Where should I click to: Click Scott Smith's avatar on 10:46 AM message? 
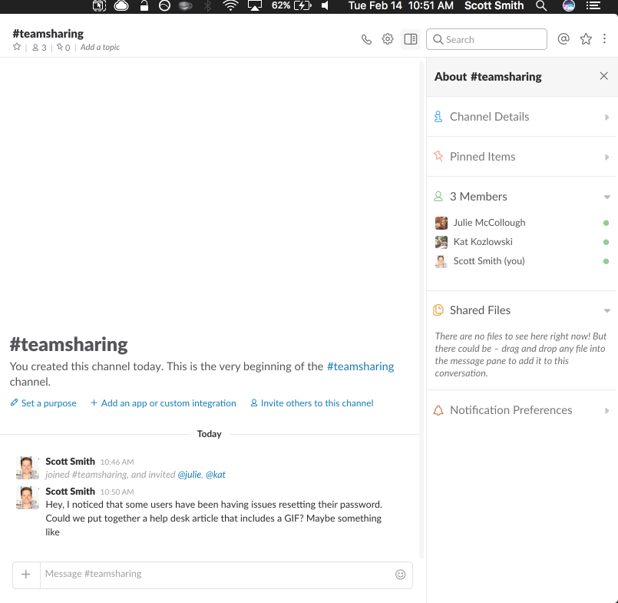pos(28,468)
